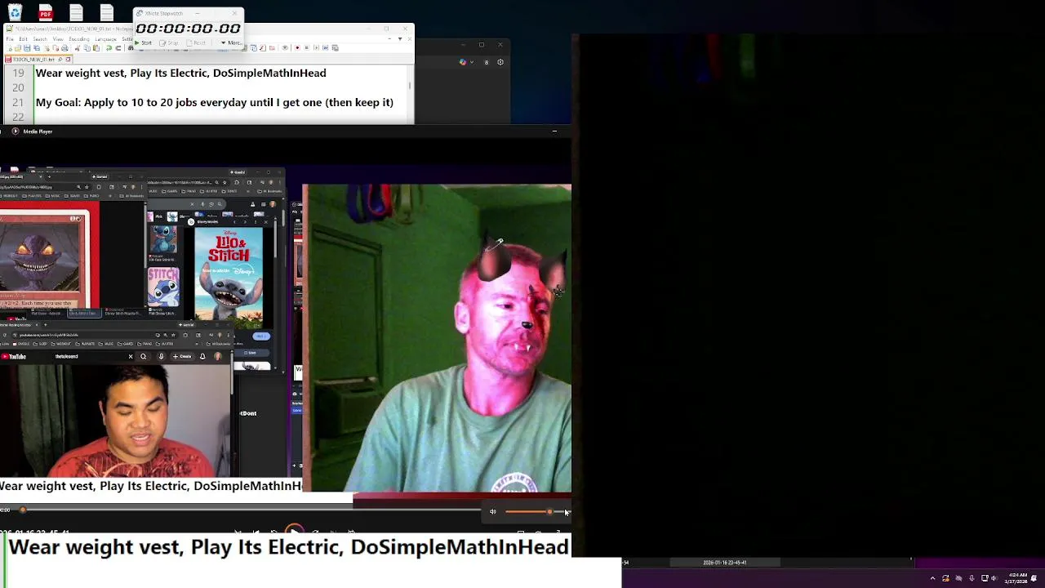
Task: Click the Media Player seek bar handle
Action: pos(23,510)
